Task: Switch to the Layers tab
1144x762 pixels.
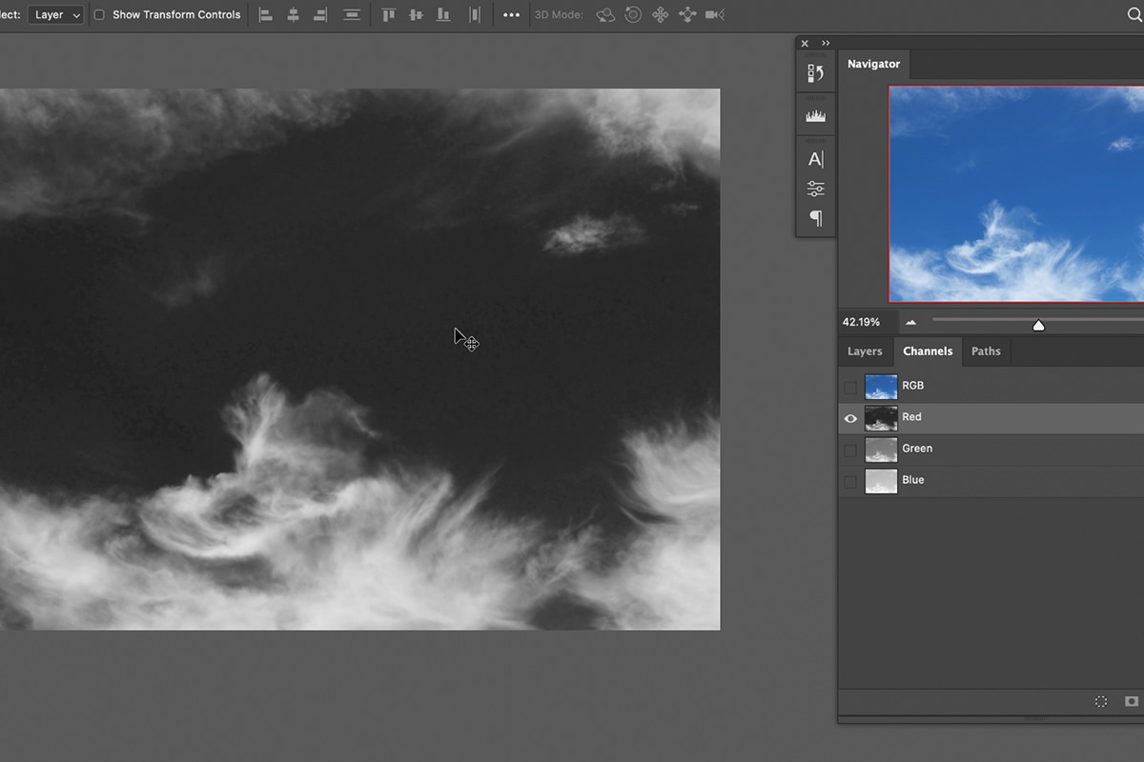Action: (865, 351)
